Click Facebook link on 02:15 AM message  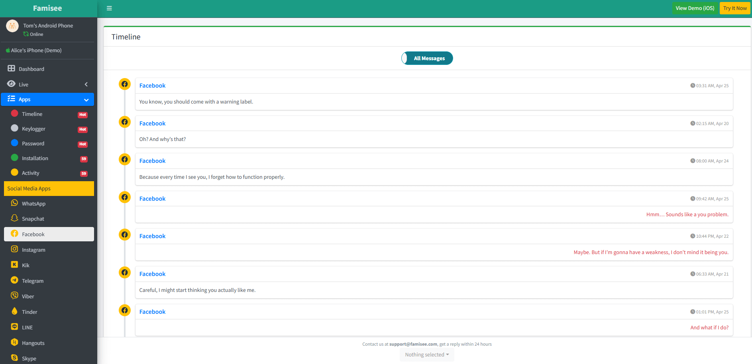tap(152, 123)
